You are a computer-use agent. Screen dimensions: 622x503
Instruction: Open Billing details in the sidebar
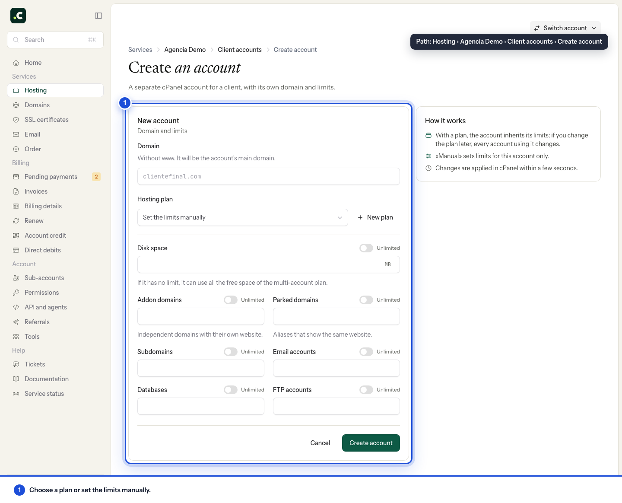coord(55,206)
